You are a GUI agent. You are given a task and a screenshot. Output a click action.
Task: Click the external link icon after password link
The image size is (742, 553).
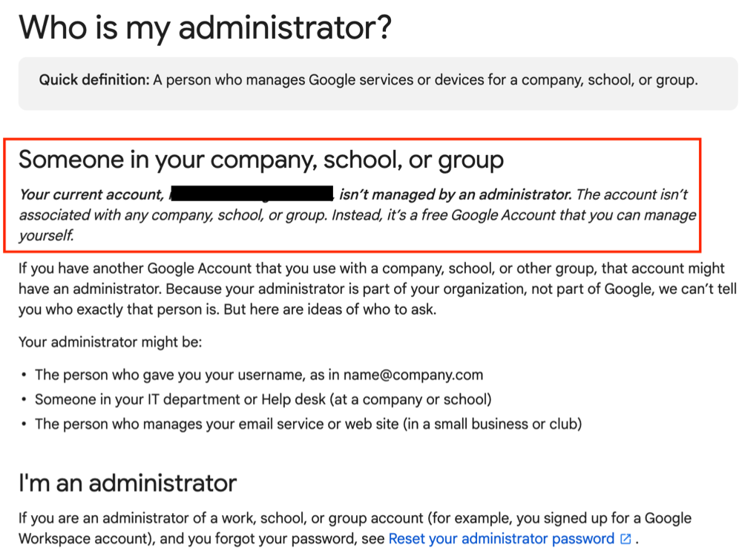[x=626, y=539]
